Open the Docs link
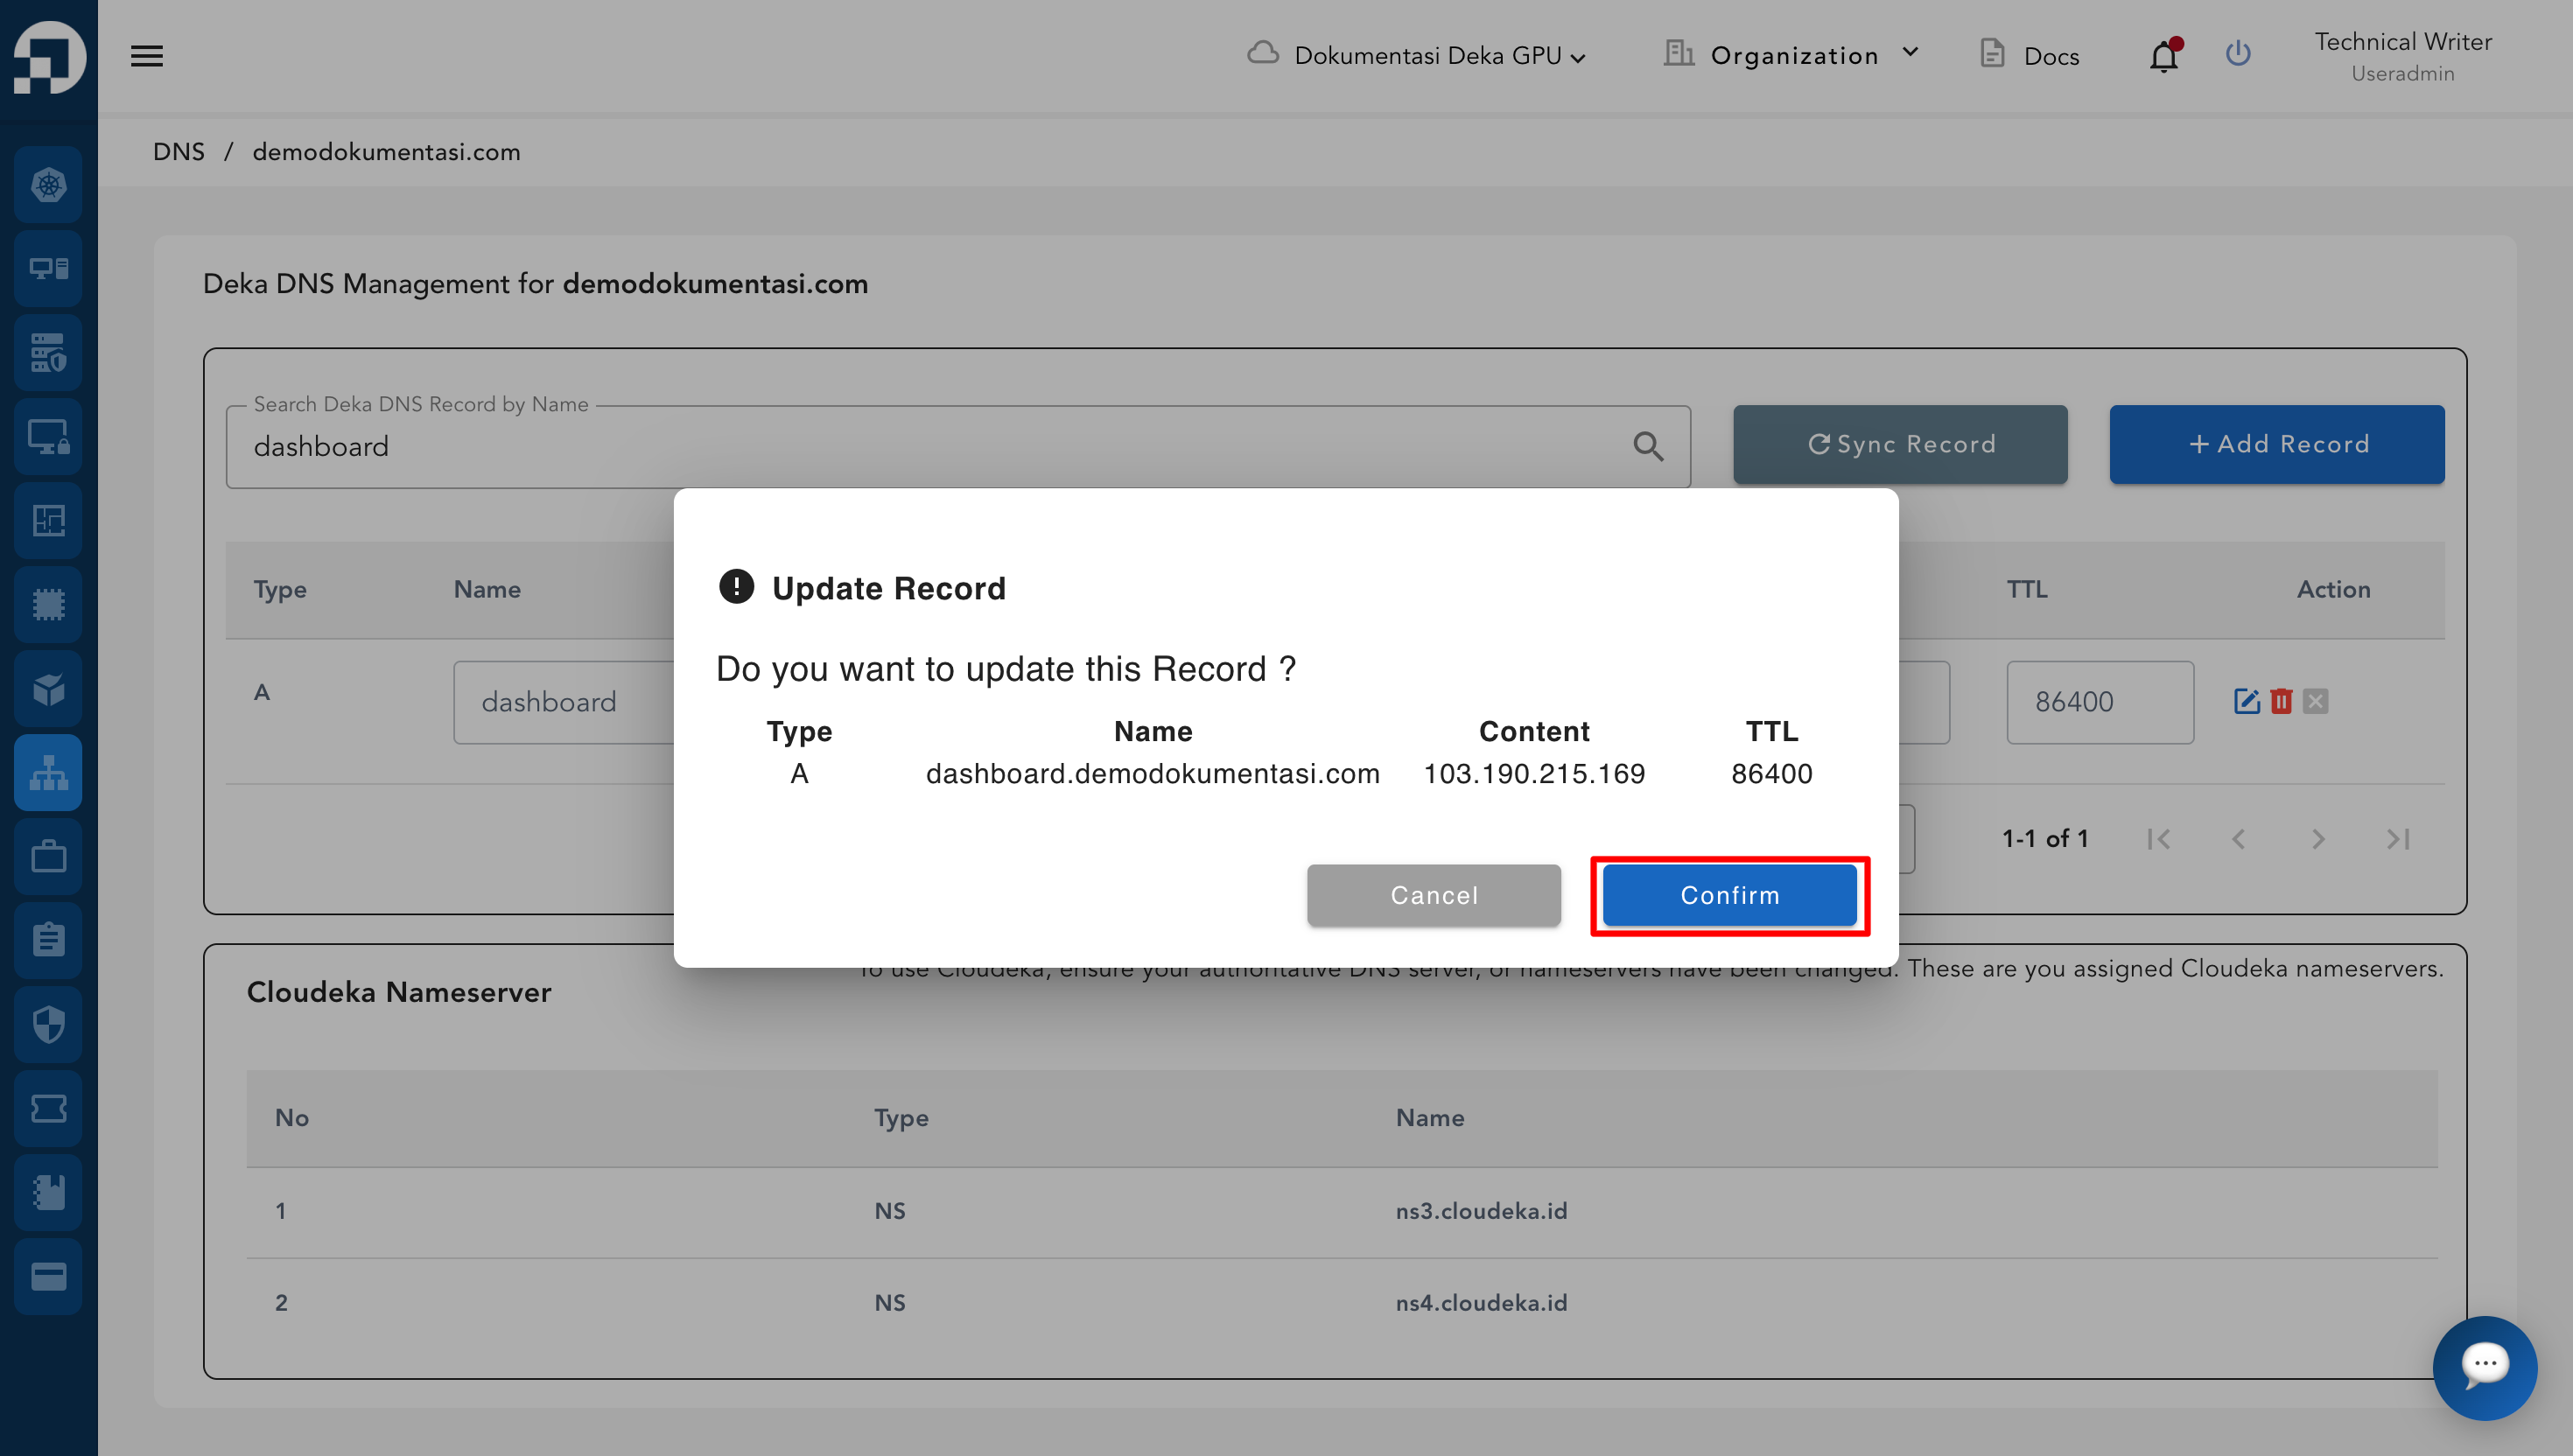The height and width of the screenshot is (1456, 2573). pos(2030,56)
